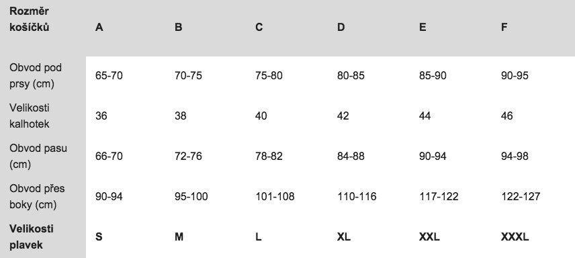Click swimsuit size S cell
Image resolution: width=575 pixels, height=258 pixels.
pyautogui.click(x=99, y=237)
